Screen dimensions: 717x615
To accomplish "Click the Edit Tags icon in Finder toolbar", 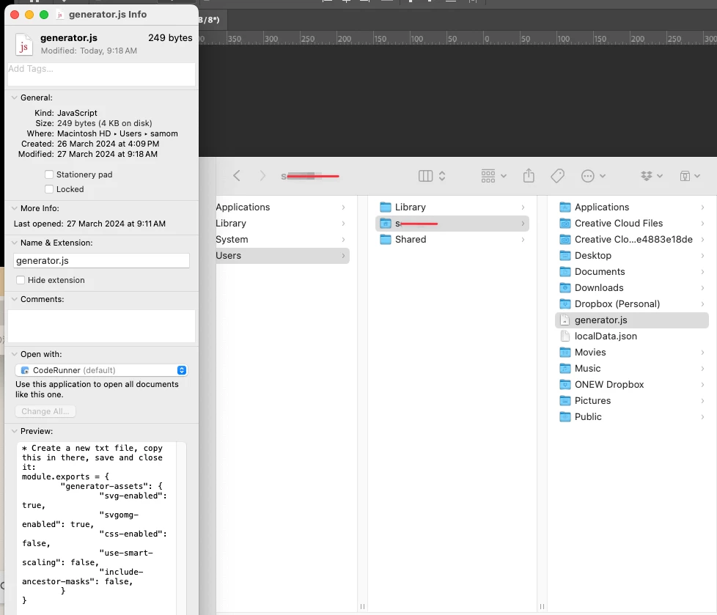I will pos(557,176).
